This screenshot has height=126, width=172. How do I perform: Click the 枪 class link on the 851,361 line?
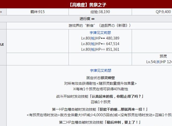93,49
